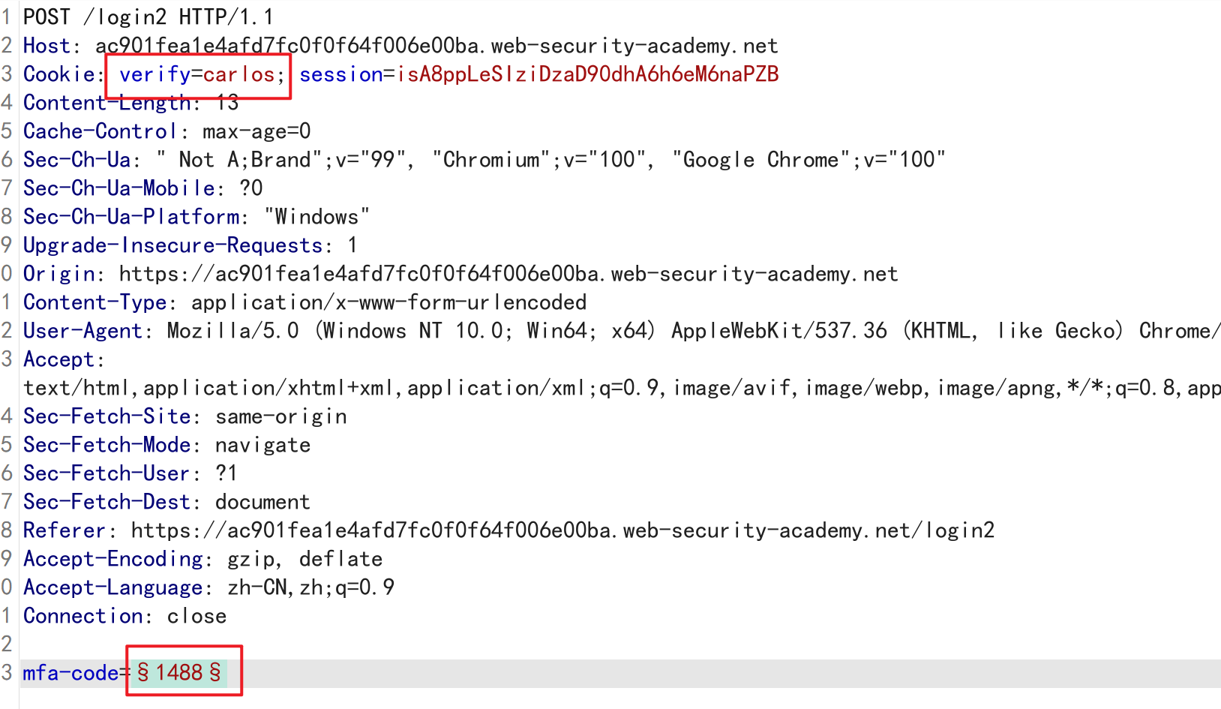Click the Sec-Fetch-Dest header name
The height and width of the screenshot is (709, 1221).
[x=106, y=502]
